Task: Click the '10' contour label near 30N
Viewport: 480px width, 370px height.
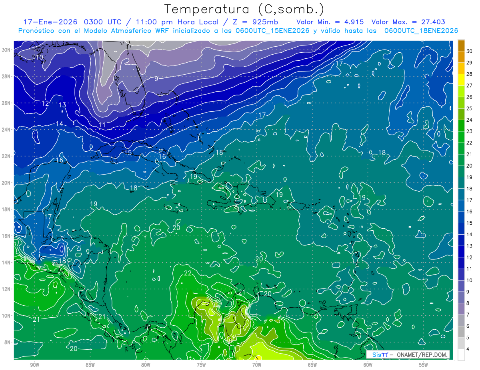Action: pyautogui.click(x=40, y=57)
